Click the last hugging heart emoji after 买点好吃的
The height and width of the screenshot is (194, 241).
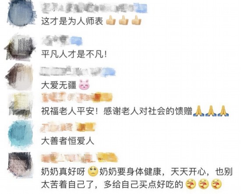pyautogui.click(x=217, y=184)
